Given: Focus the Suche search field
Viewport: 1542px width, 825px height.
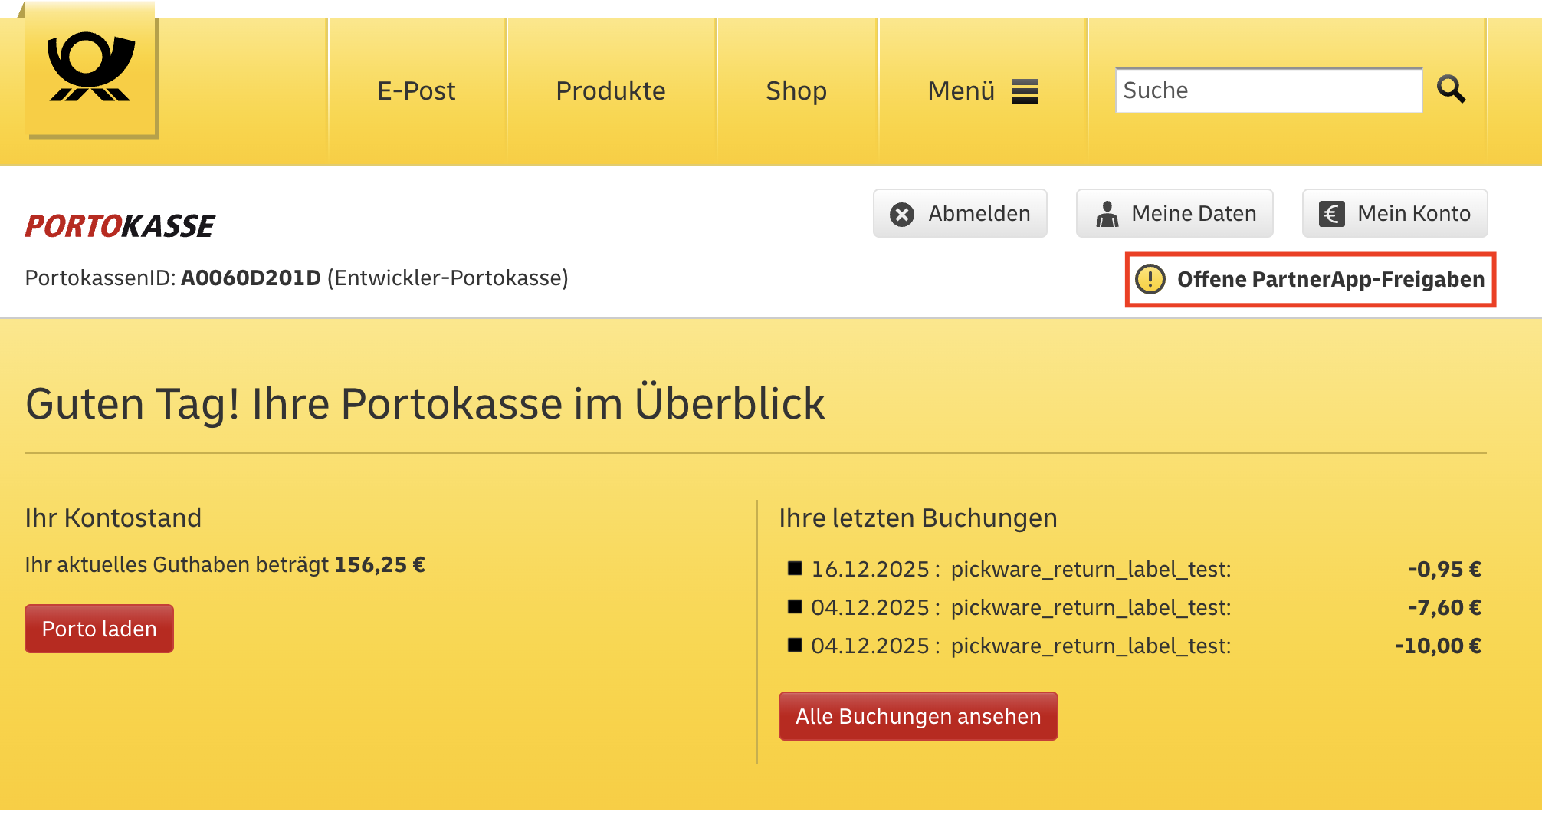Looking at the screenshot, I should (x=1268, y=90).
